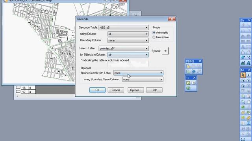Screen dimensions: 252x141
Task: Activate the green Info tool
Action: pos(243,107)
